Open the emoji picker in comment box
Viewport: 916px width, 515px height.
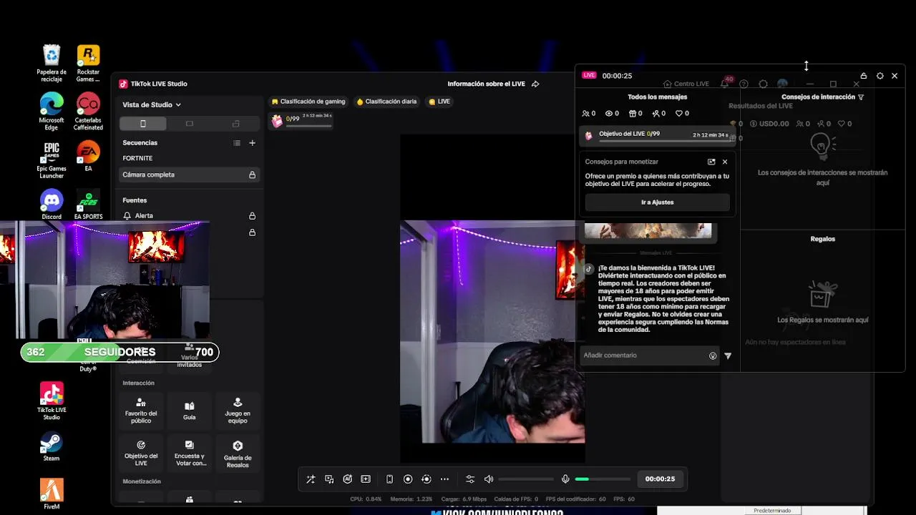[x=713, y=355]
